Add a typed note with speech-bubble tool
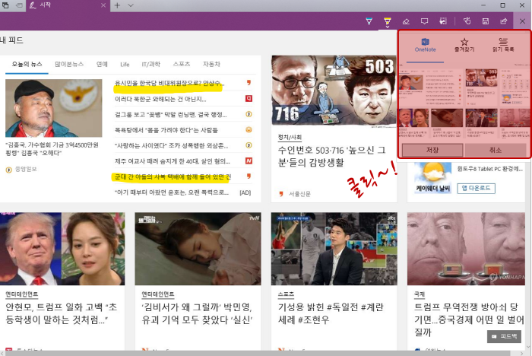The image size is (532, 356). [424, 21]
